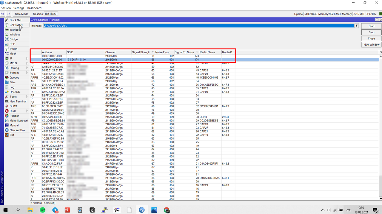Click the Undo toolbar arrow

[3, 14]
